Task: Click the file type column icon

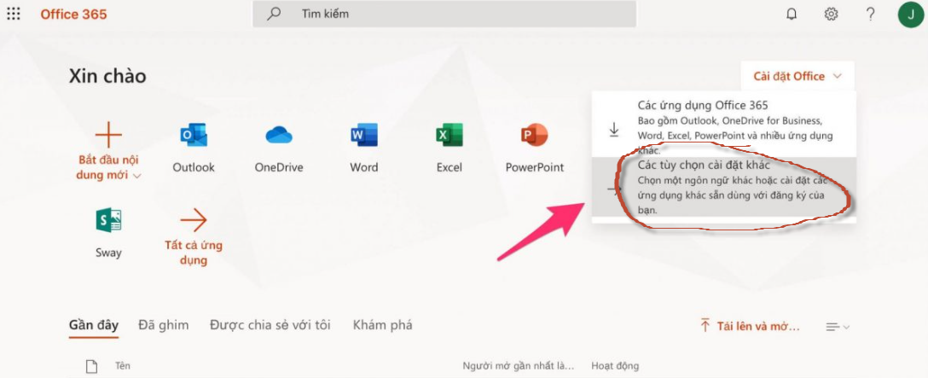Action: (x=90, y=366)
